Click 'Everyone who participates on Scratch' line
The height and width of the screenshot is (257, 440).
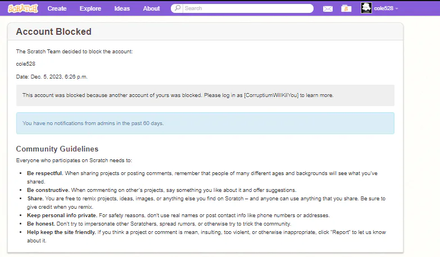pos(74,160)
